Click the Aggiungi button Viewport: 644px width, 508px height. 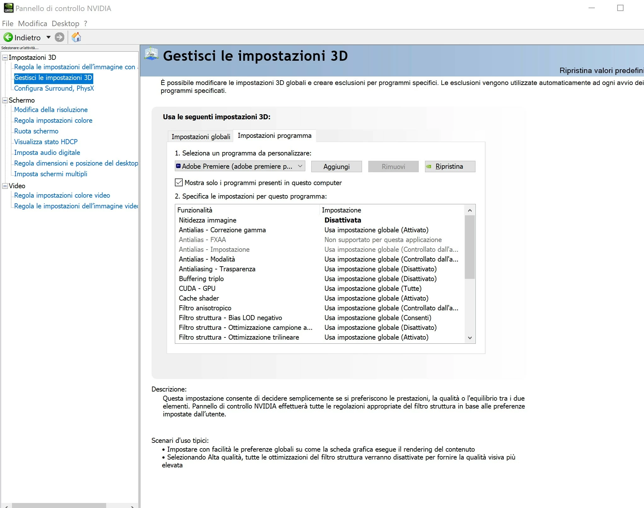(x=336, y=167)
